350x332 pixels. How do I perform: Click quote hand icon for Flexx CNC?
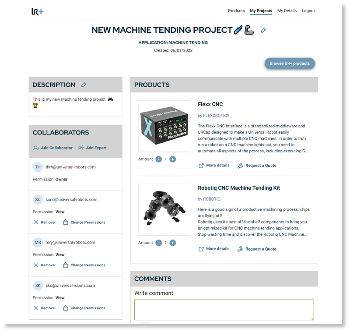click(240, 166)
